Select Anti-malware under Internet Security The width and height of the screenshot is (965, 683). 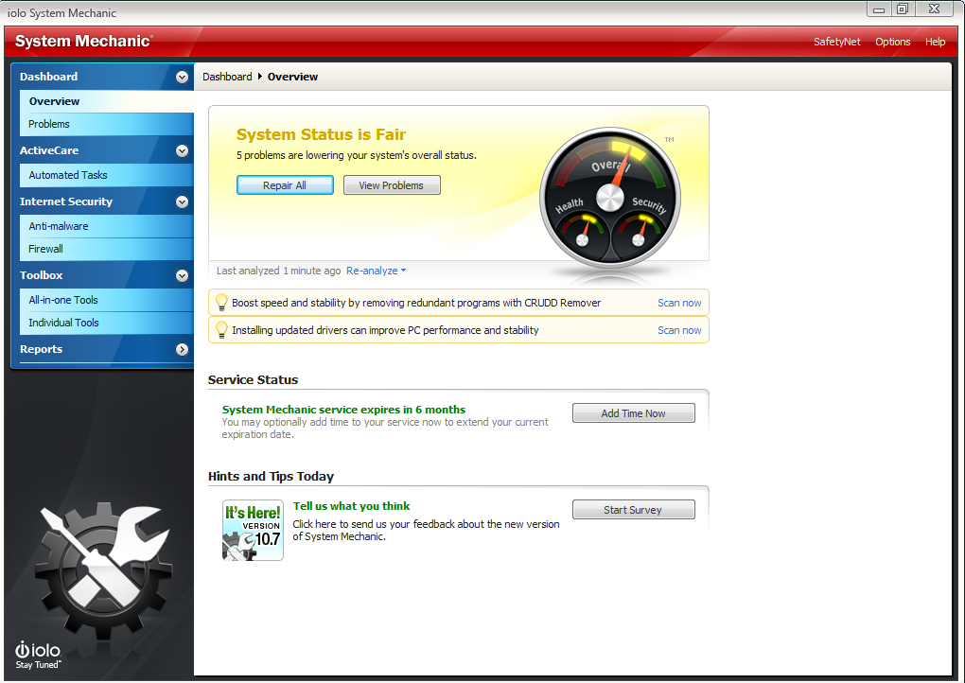pyautogui.click(x=58, y=226)
